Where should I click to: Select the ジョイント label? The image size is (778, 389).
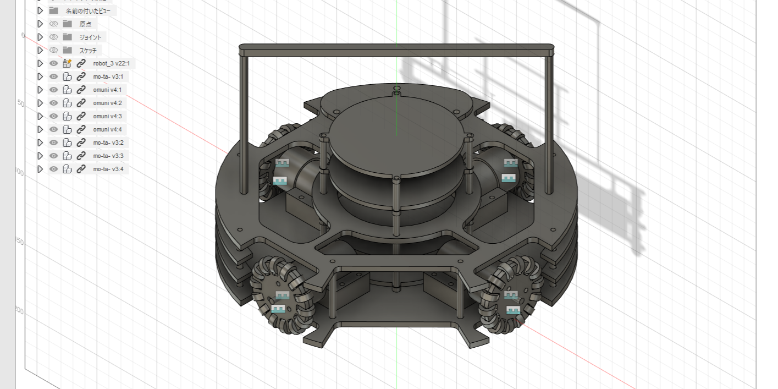tap(91, 37)
